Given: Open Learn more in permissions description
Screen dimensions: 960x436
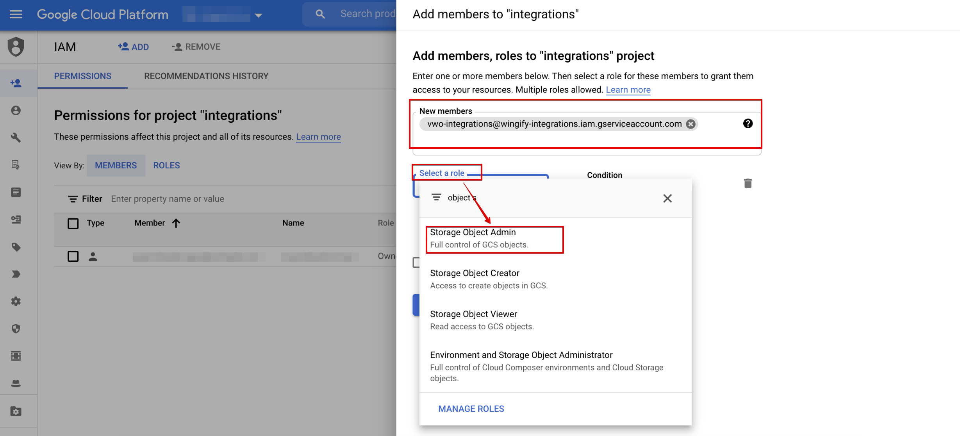Looking at the screenshot, I should click(318, 137).
